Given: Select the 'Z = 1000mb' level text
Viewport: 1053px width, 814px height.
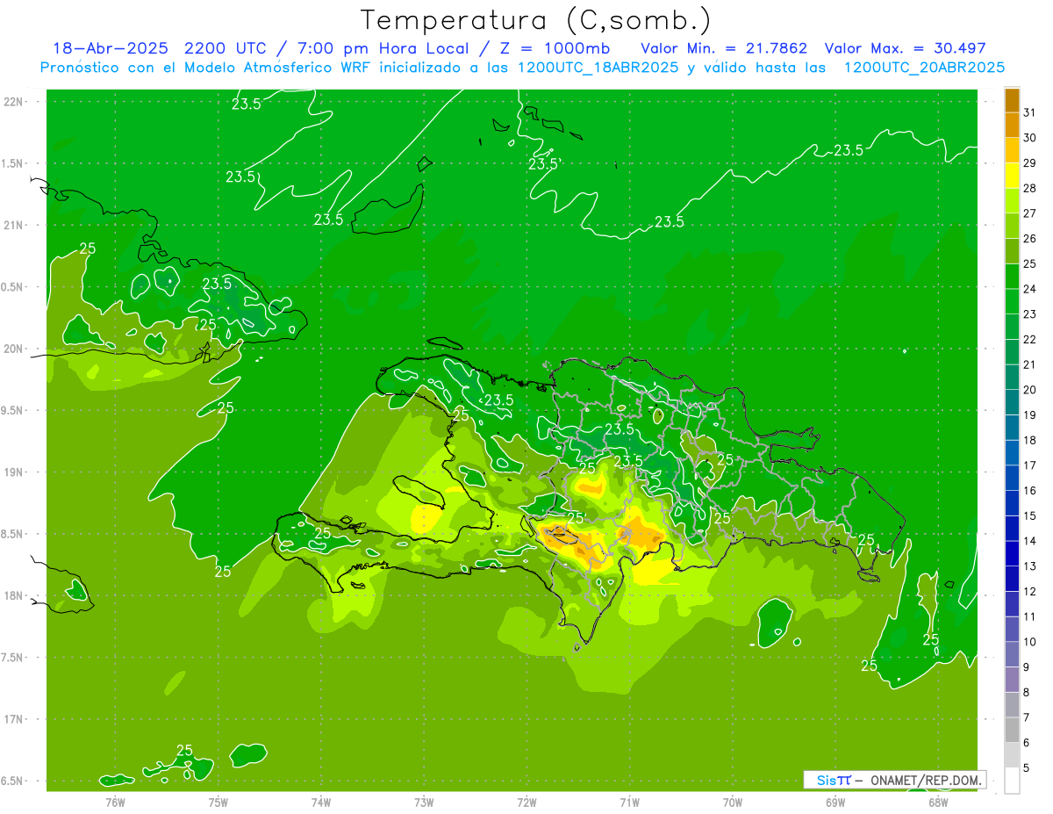Looking at the screenshot, I should (554, 48).
